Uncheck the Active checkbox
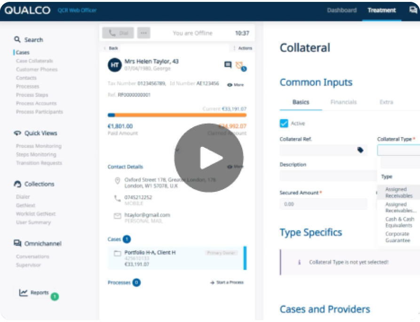The width and height of the screenshot is (420, 322). click(284, 123)
